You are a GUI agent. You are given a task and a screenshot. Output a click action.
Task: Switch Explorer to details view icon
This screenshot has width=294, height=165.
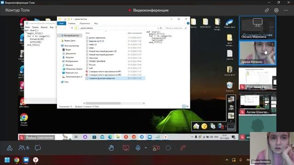pos(184,106)
